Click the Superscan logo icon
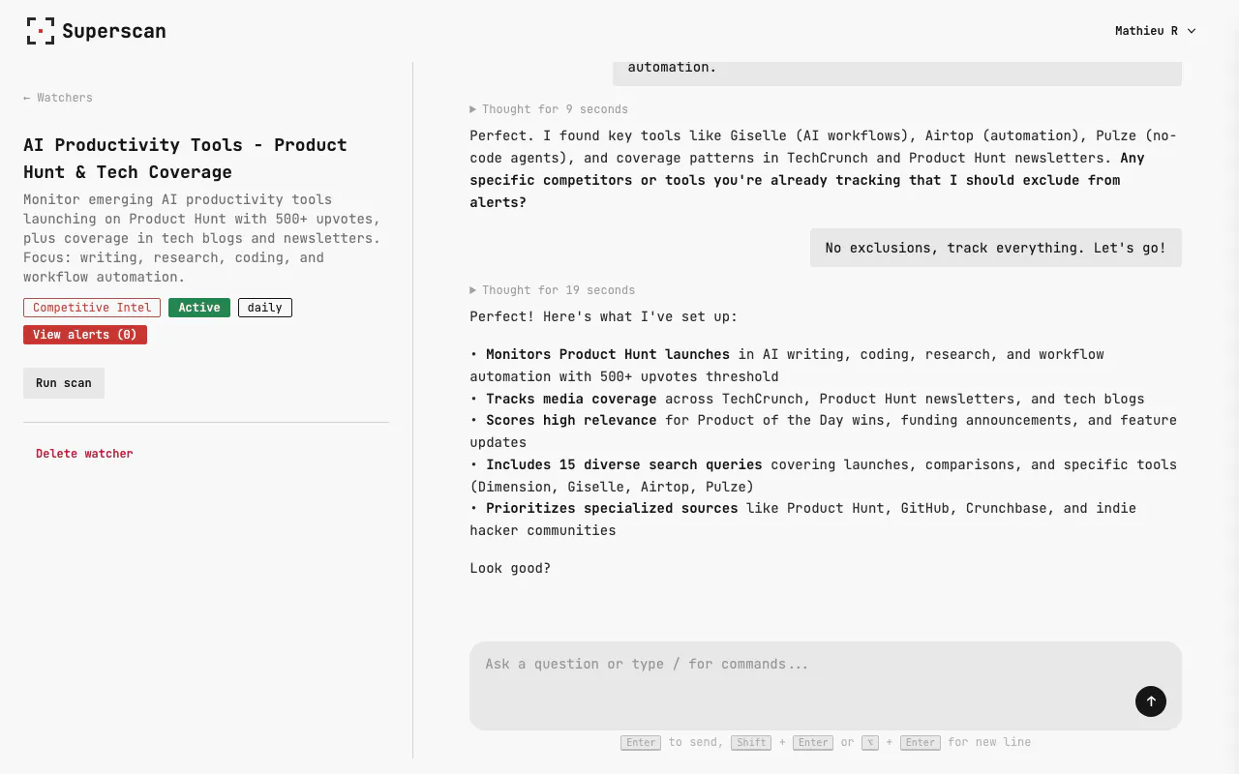 coord(40,31)
